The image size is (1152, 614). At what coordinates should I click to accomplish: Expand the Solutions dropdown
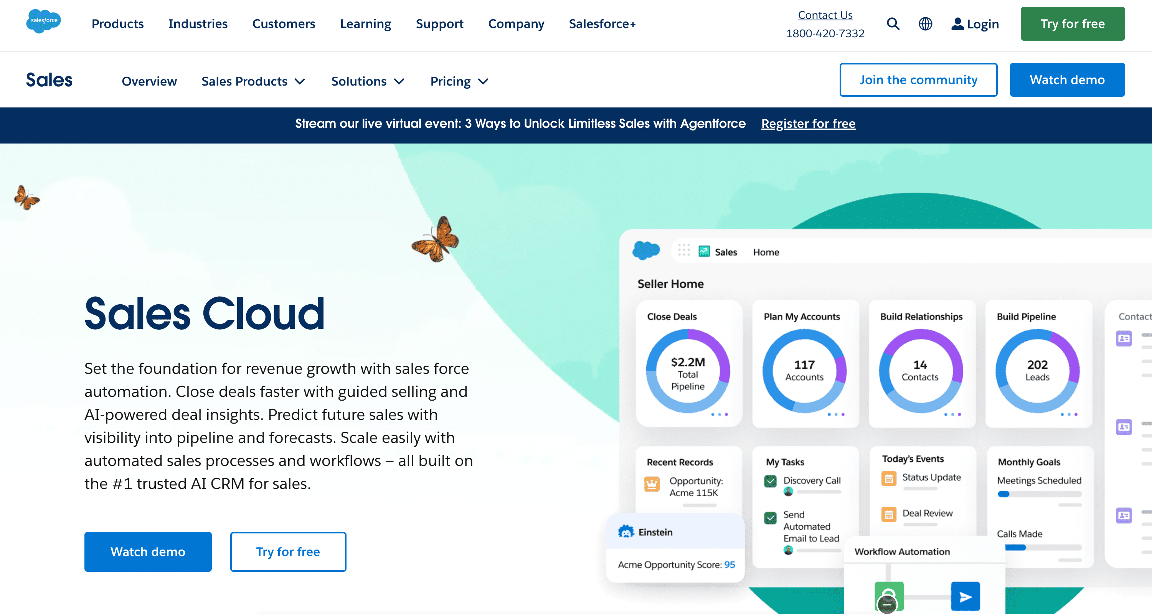(x=368, y=81)
